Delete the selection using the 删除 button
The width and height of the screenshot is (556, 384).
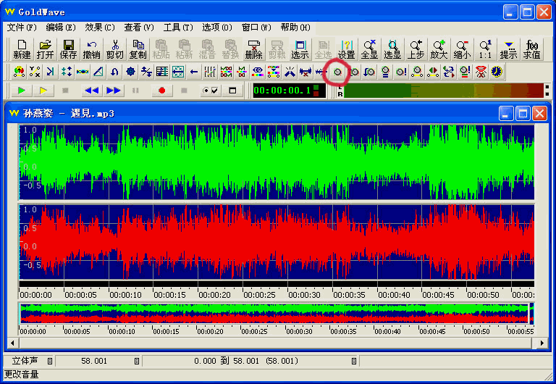click(253, 49)
